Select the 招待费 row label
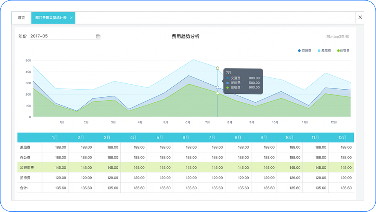Screen dimensions: 376x212 (25, 178)
